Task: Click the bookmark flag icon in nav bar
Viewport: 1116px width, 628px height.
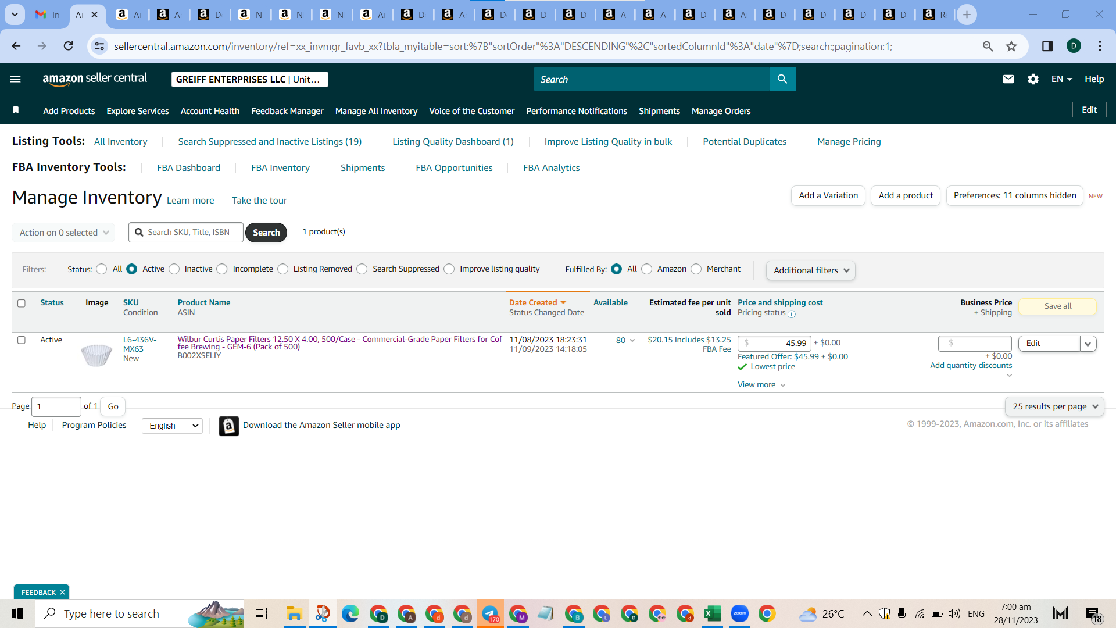Action: [x=16, y=110]
